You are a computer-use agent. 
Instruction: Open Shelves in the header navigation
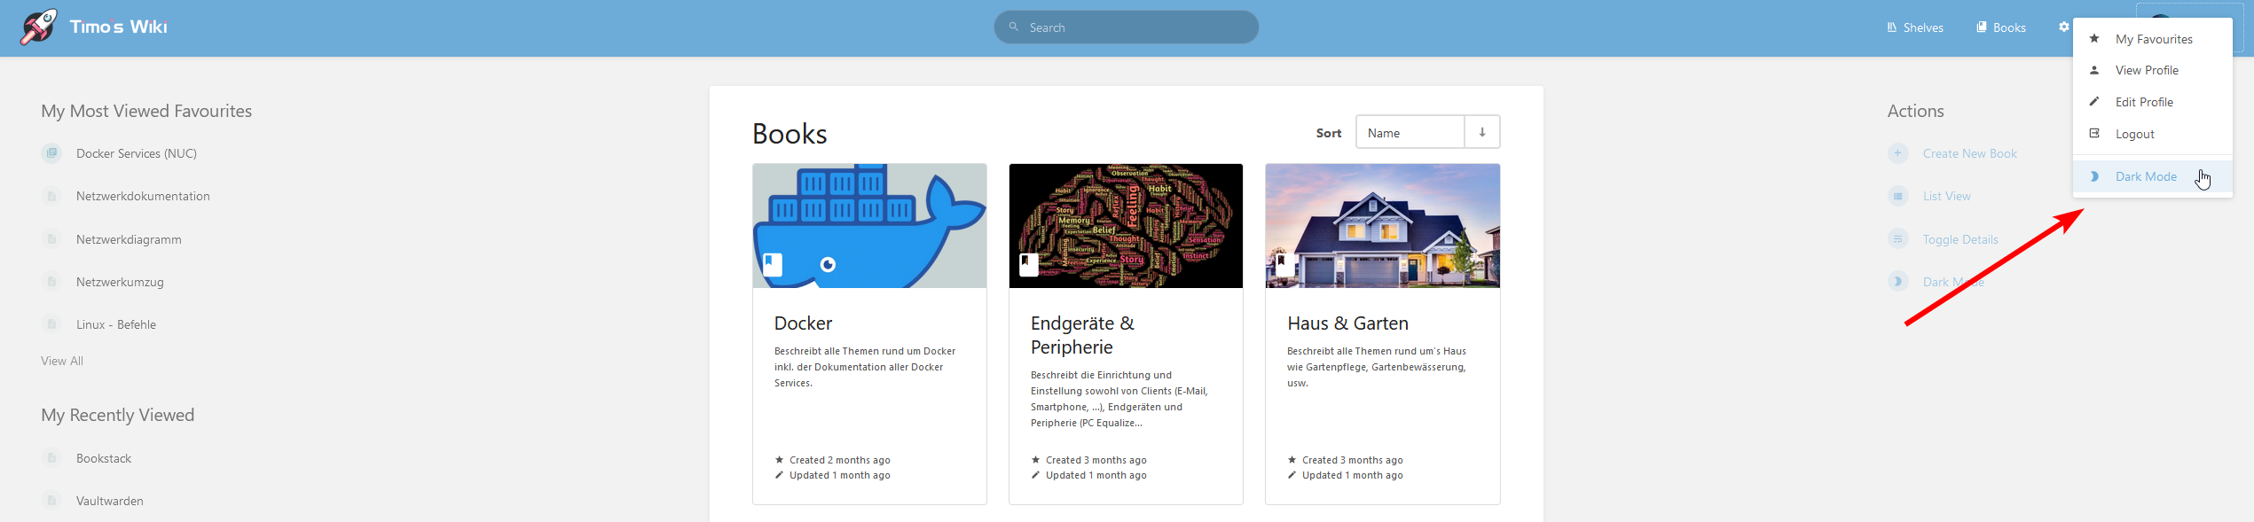[1915, 27]
